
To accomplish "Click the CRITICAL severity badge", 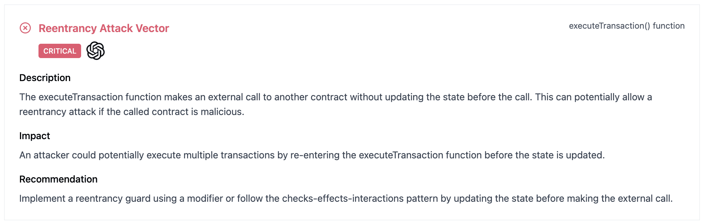I will click(60, 51).
